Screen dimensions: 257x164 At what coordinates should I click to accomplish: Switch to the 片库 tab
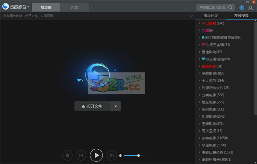tap(74, 8)
